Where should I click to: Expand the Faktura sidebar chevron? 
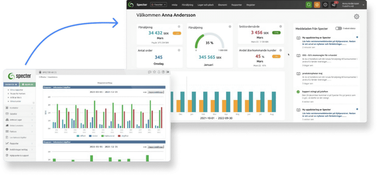coord(32,132)
